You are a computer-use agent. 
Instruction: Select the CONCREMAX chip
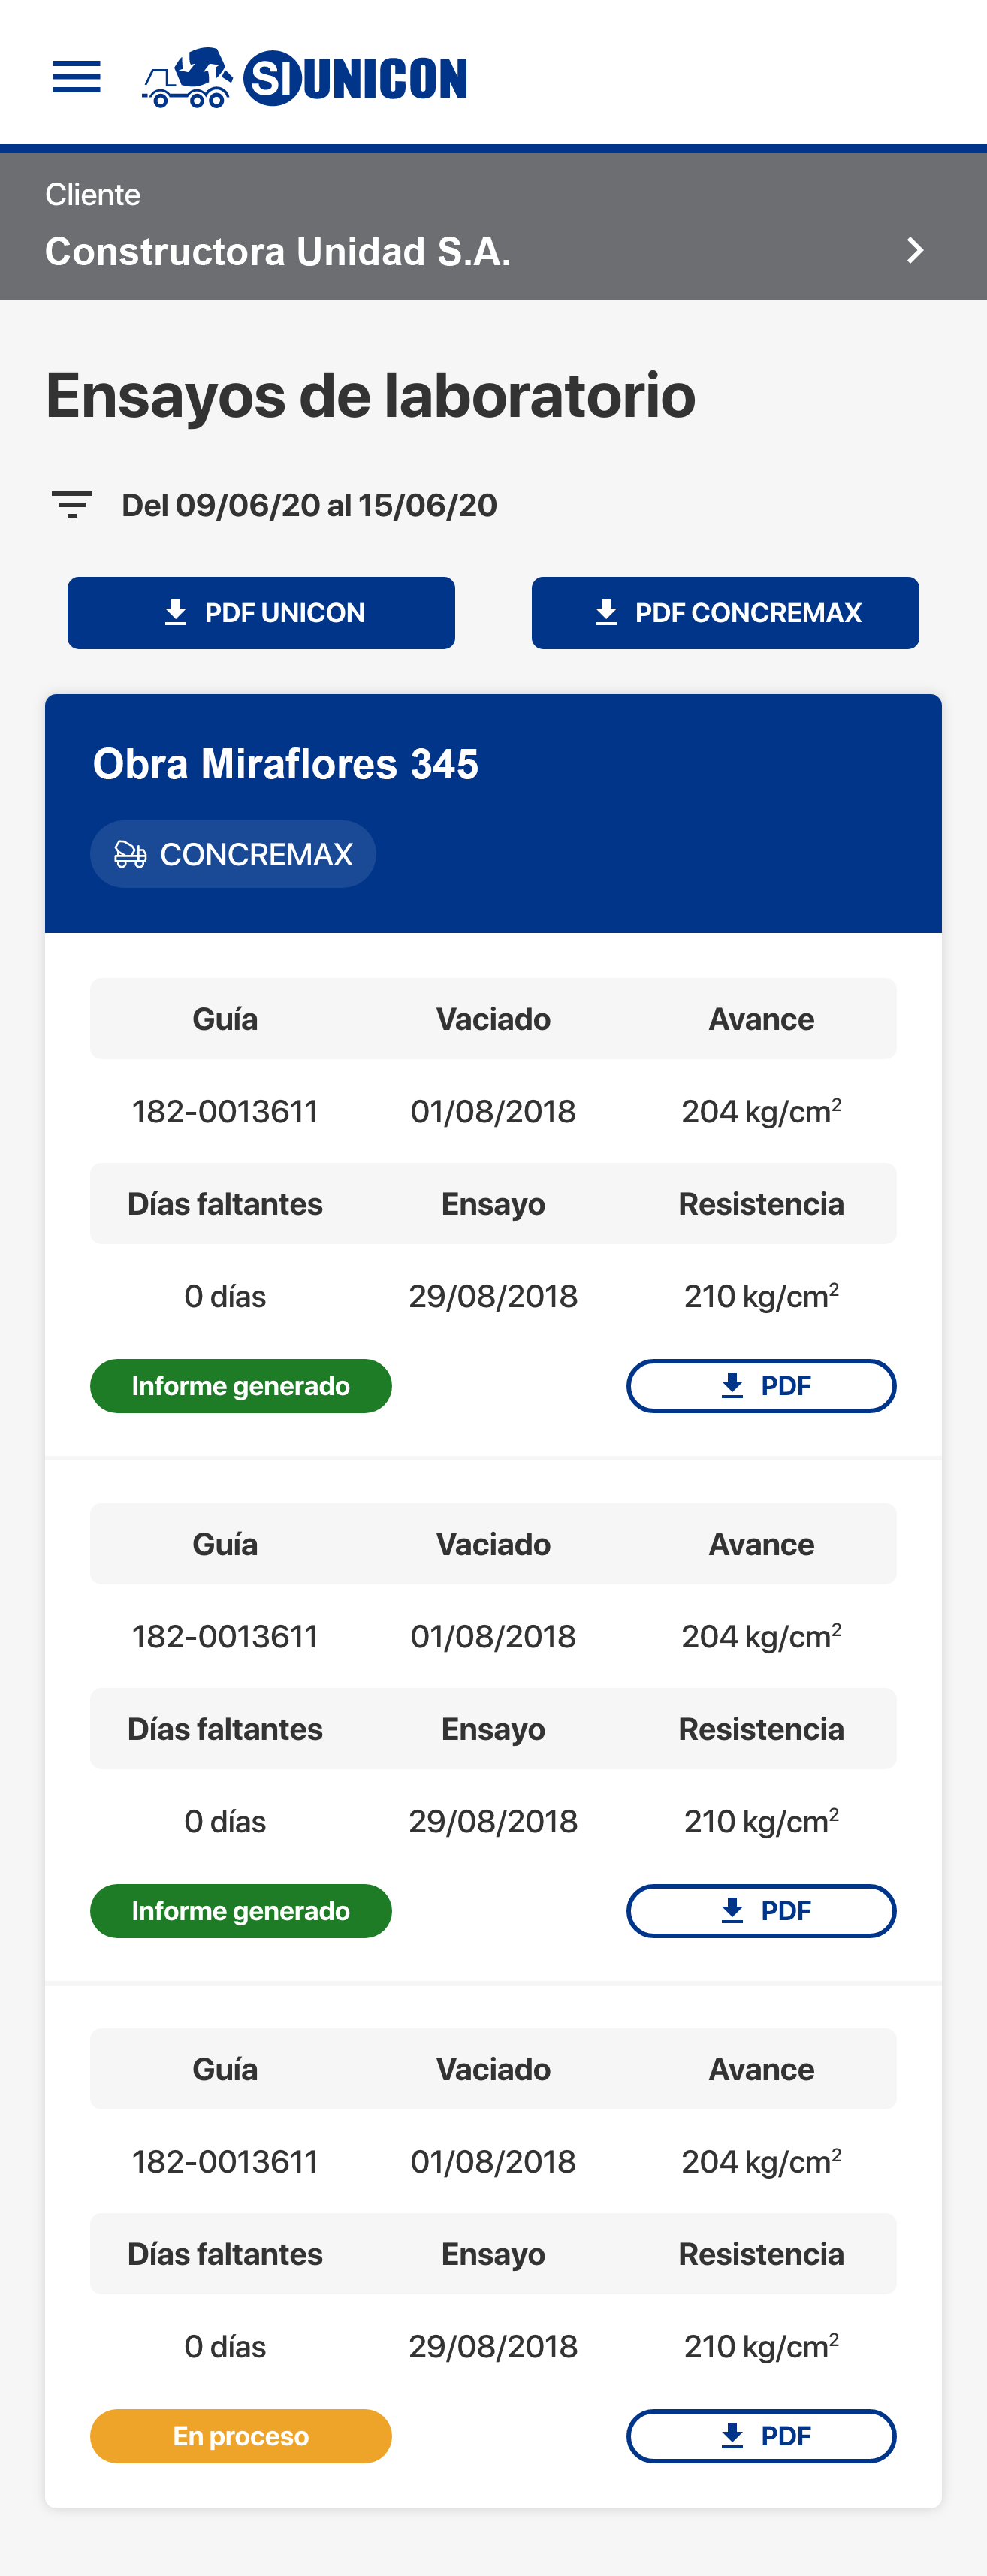(233, 854)
